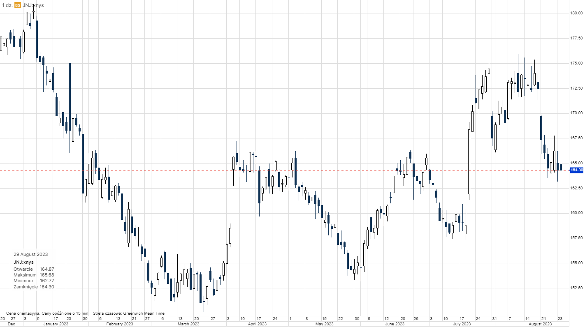
Task: Select the Zamknięcie 164.30 row
Action: coord(34,287)
